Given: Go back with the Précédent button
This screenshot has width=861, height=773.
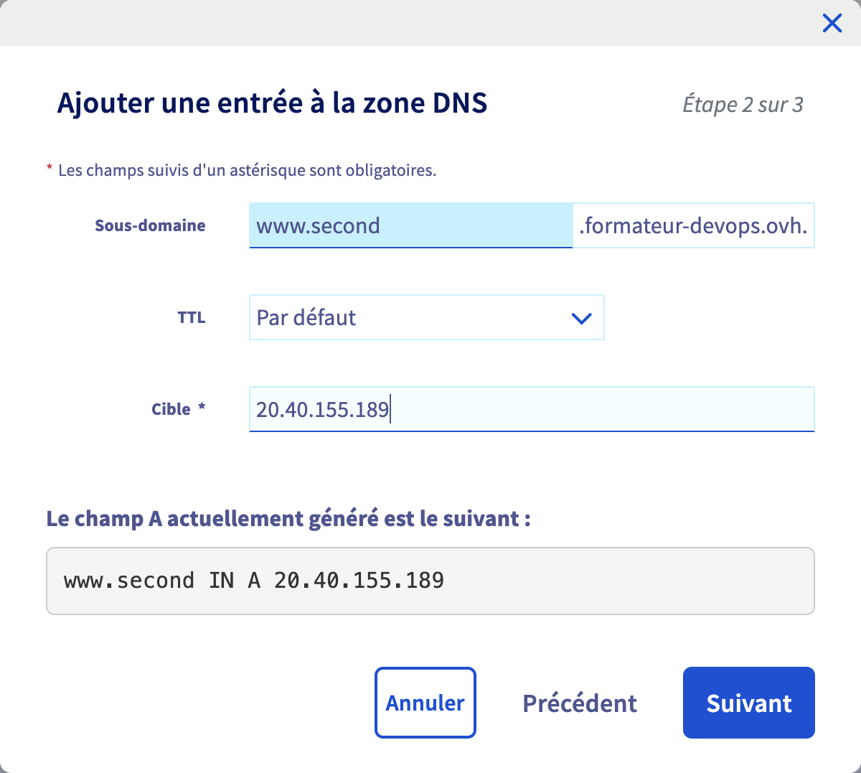Looking at the screenshot, I should tap(580, 703).
